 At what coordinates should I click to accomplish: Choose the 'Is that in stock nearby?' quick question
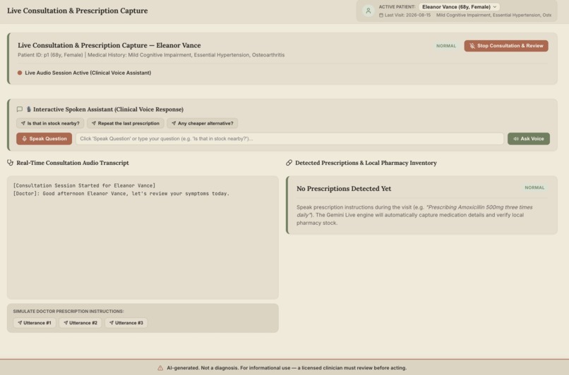pyautogui.click(x=50, y=123)
